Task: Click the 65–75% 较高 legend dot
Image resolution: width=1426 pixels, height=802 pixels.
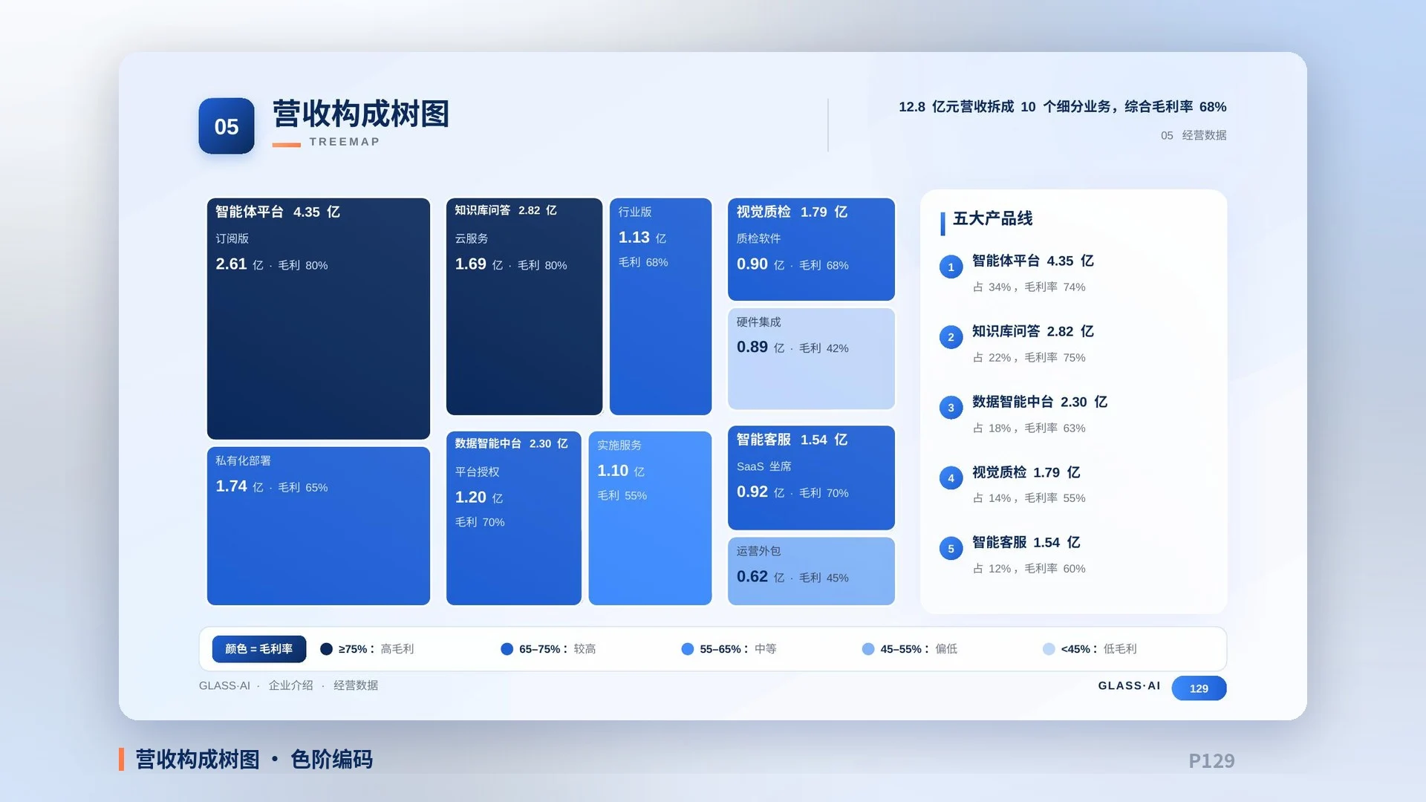Action: pos(507,649)
